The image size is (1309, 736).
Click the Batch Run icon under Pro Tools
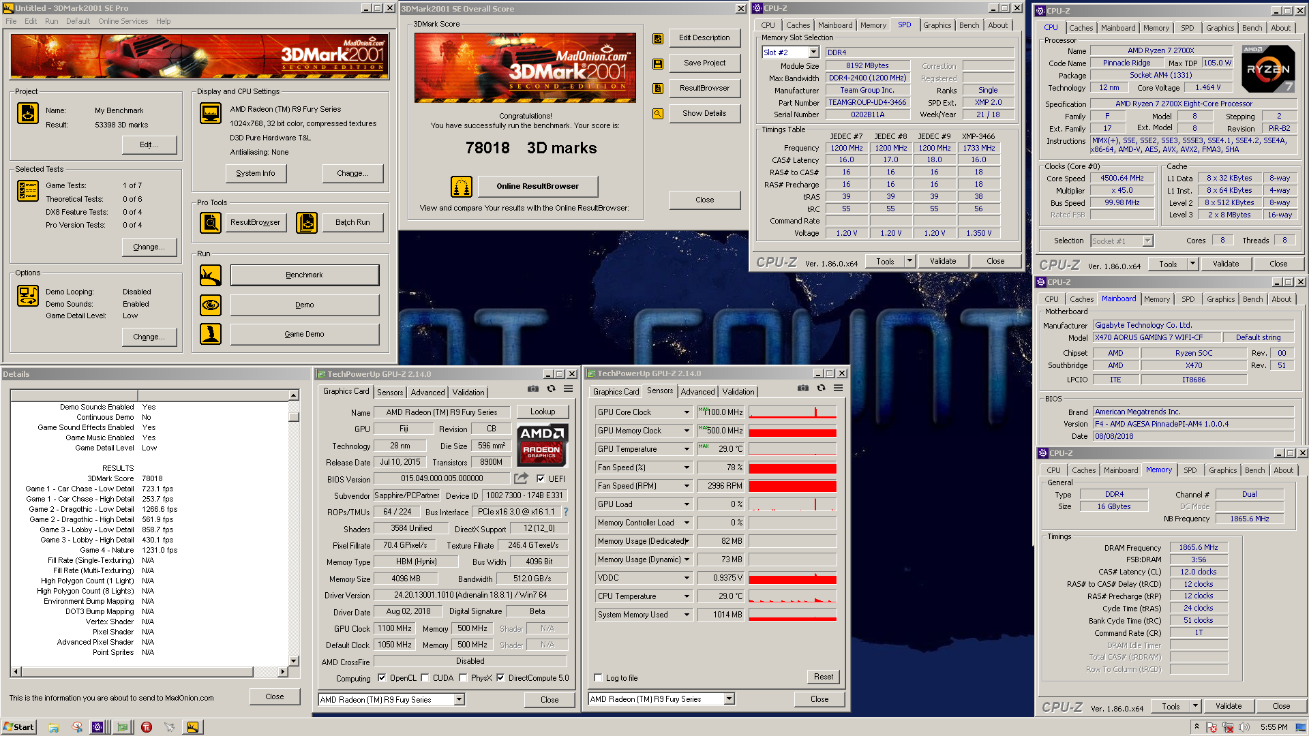(x=307, y=223)
